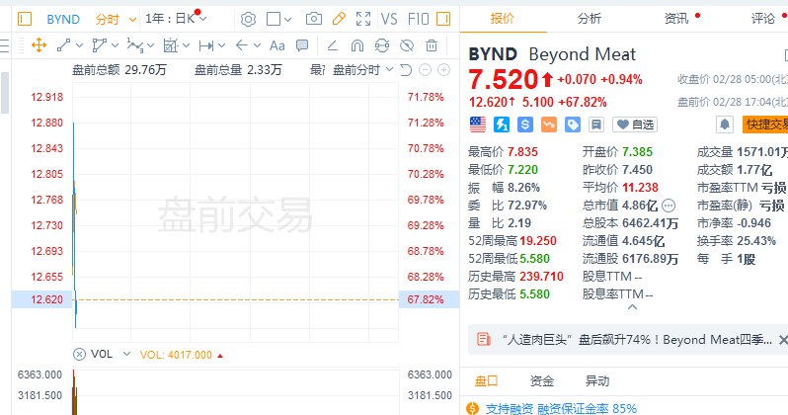Take a chart screenshot with camera icon
The height and width of the screenshot is (415, 788).
[314, 19]
